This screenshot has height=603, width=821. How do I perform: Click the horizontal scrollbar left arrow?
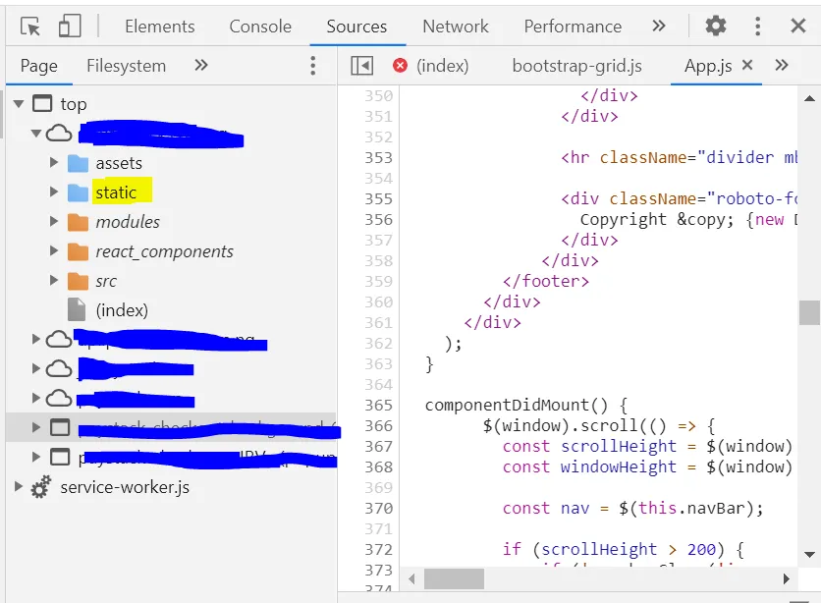(412, 578)
